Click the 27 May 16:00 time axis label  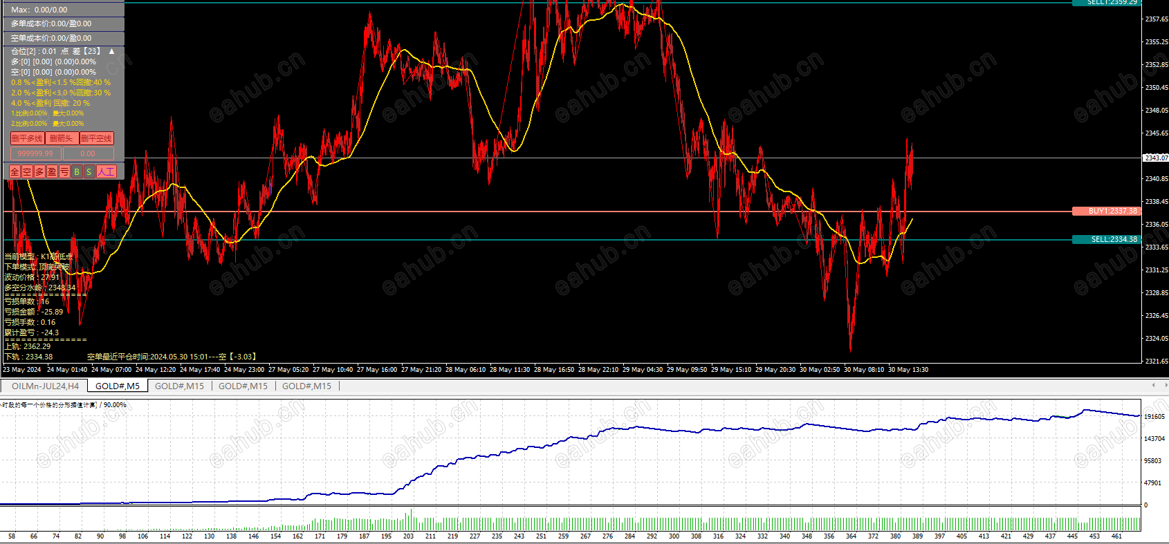[x=377, y=370]
